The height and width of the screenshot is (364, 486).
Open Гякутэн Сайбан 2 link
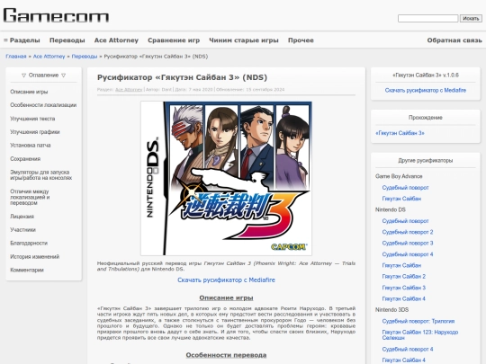pyautogui.click(x=404, y=277)
